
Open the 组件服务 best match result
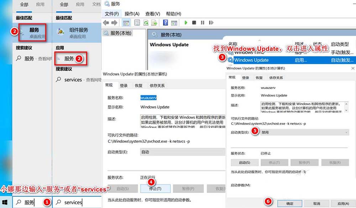coord(77,32)
